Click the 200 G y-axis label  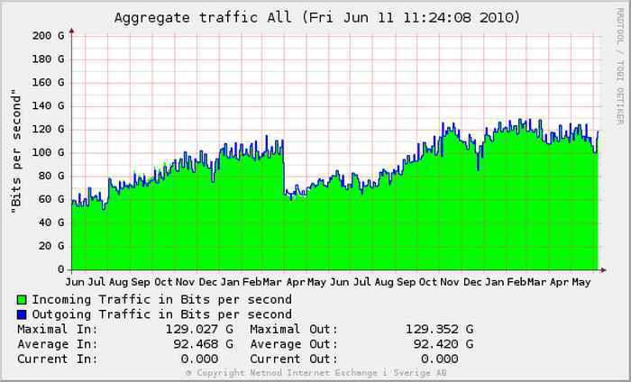point(48,36)
